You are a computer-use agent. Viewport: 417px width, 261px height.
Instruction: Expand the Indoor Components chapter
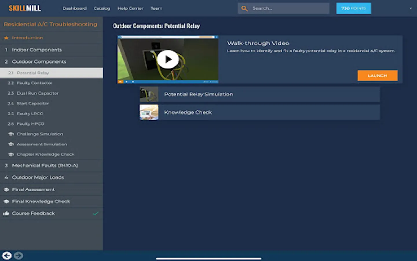(x=51, y=50)
